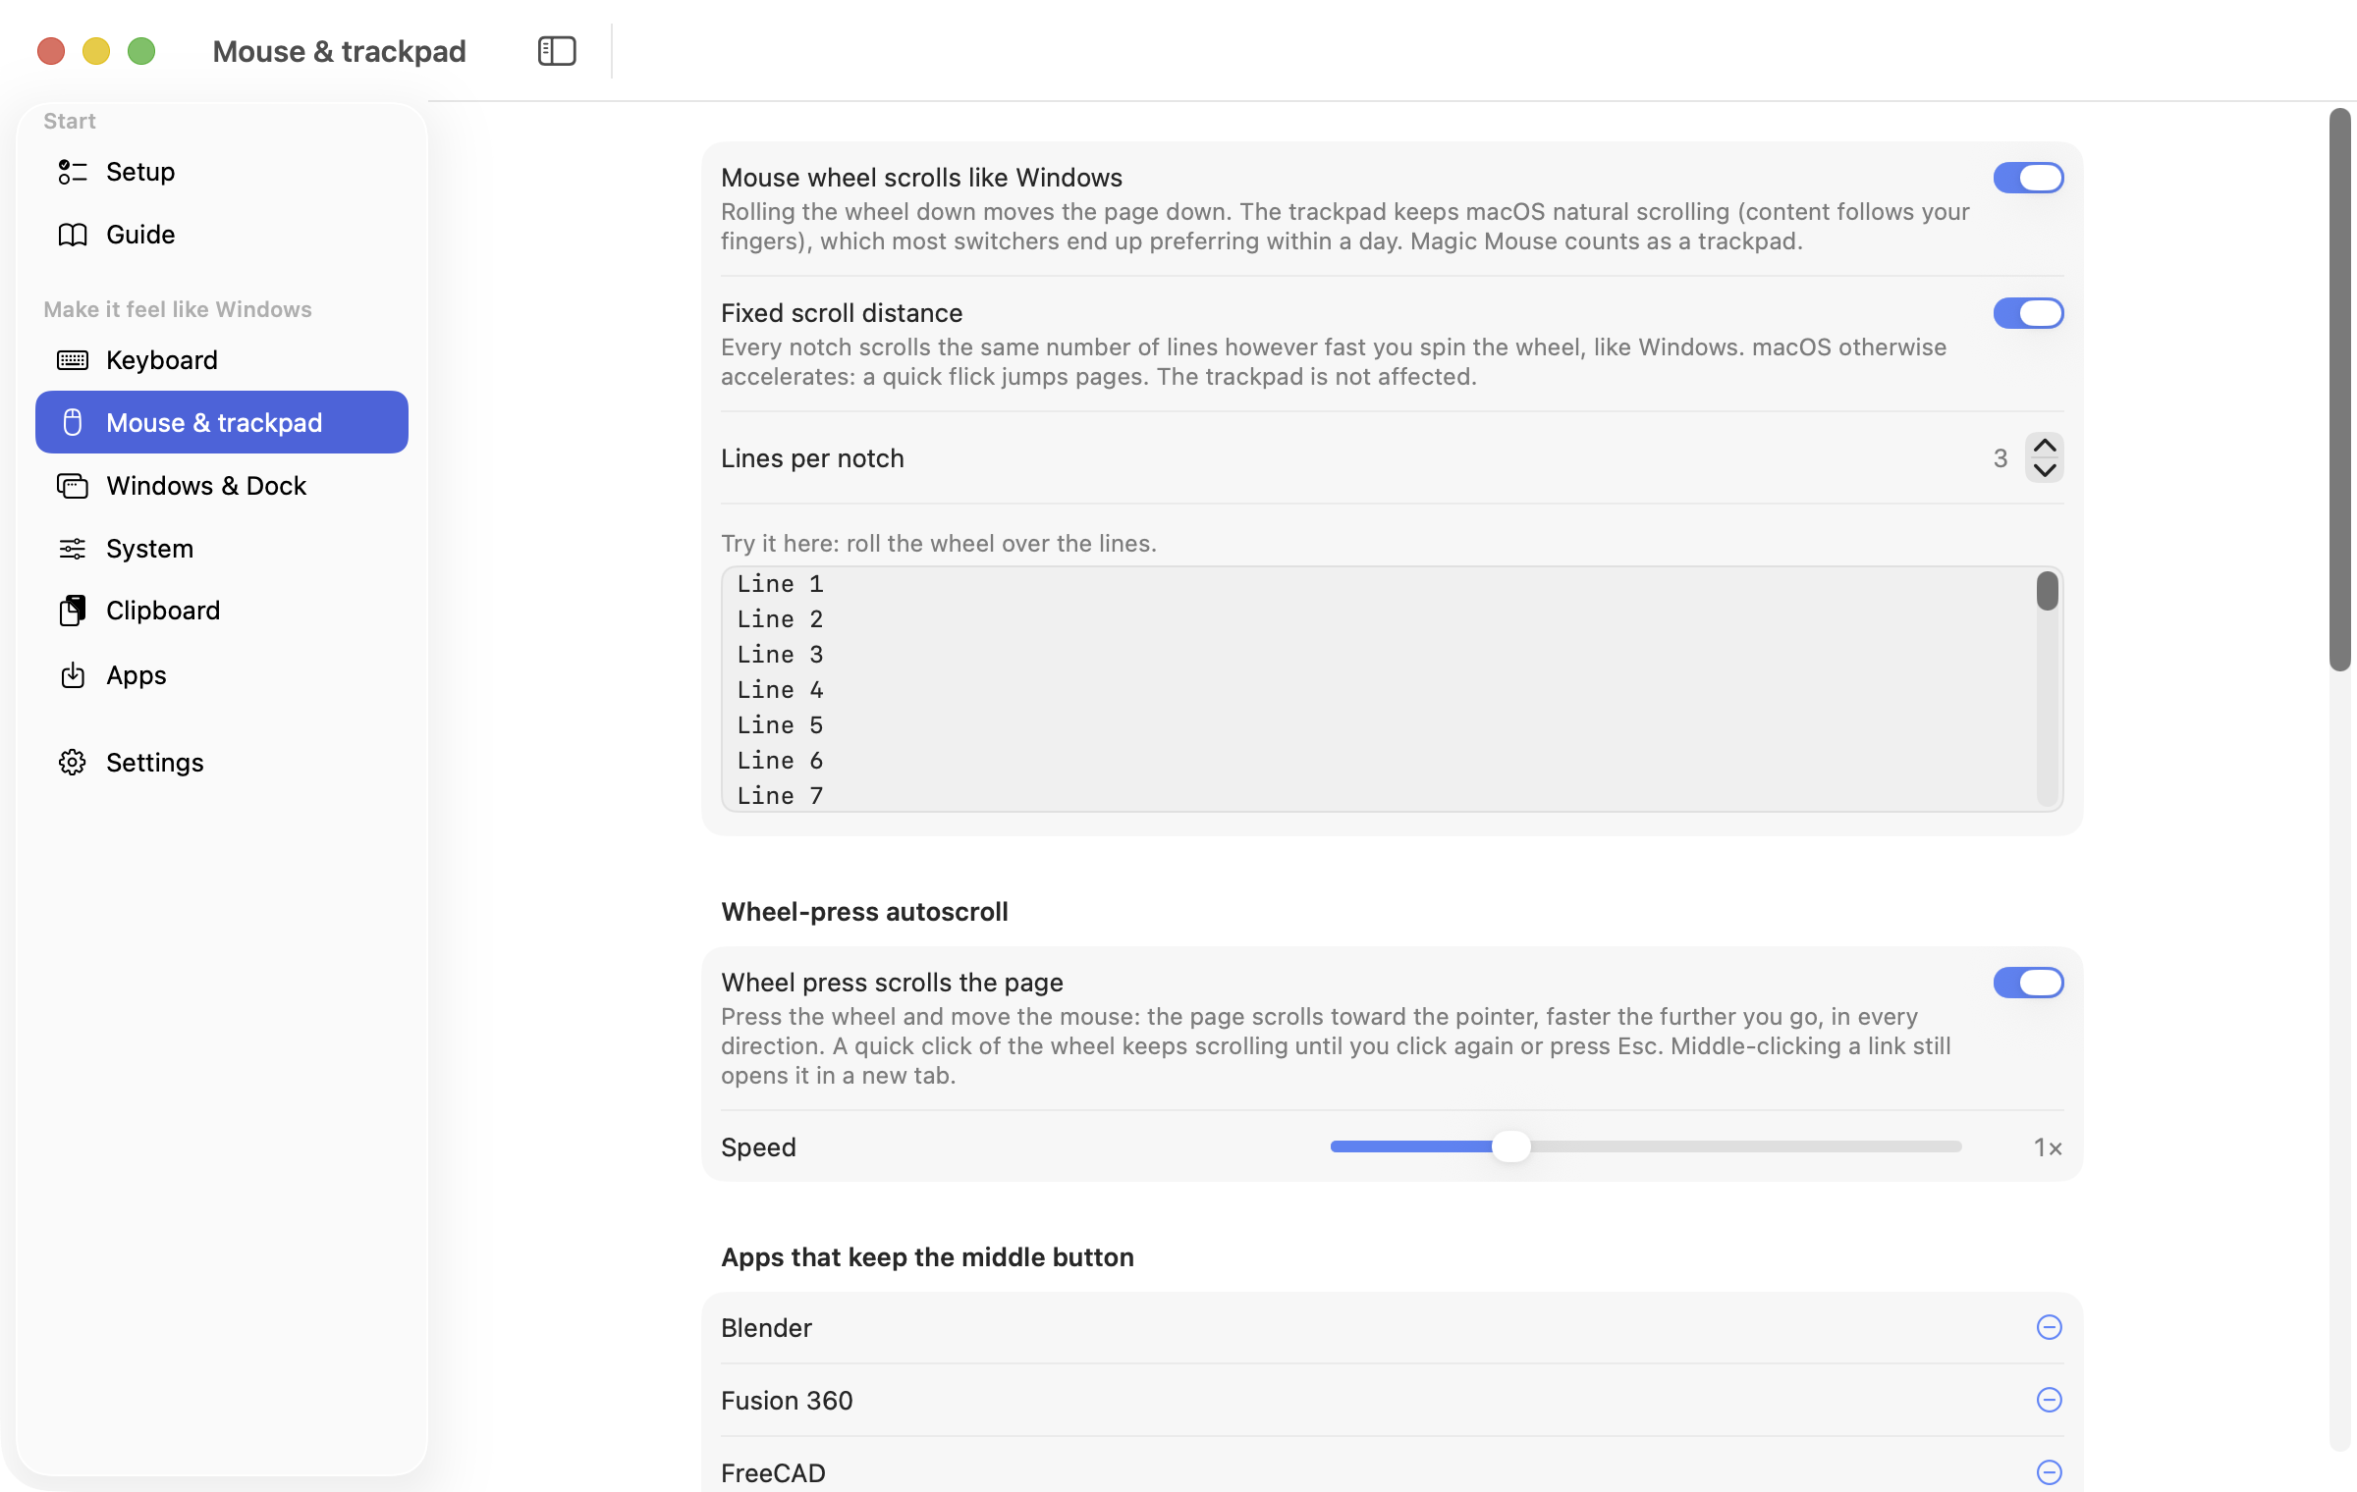Remove FreeCAD from middle button apps
This screenshot has height=1492, width=2357.
click(2049, 1472)
